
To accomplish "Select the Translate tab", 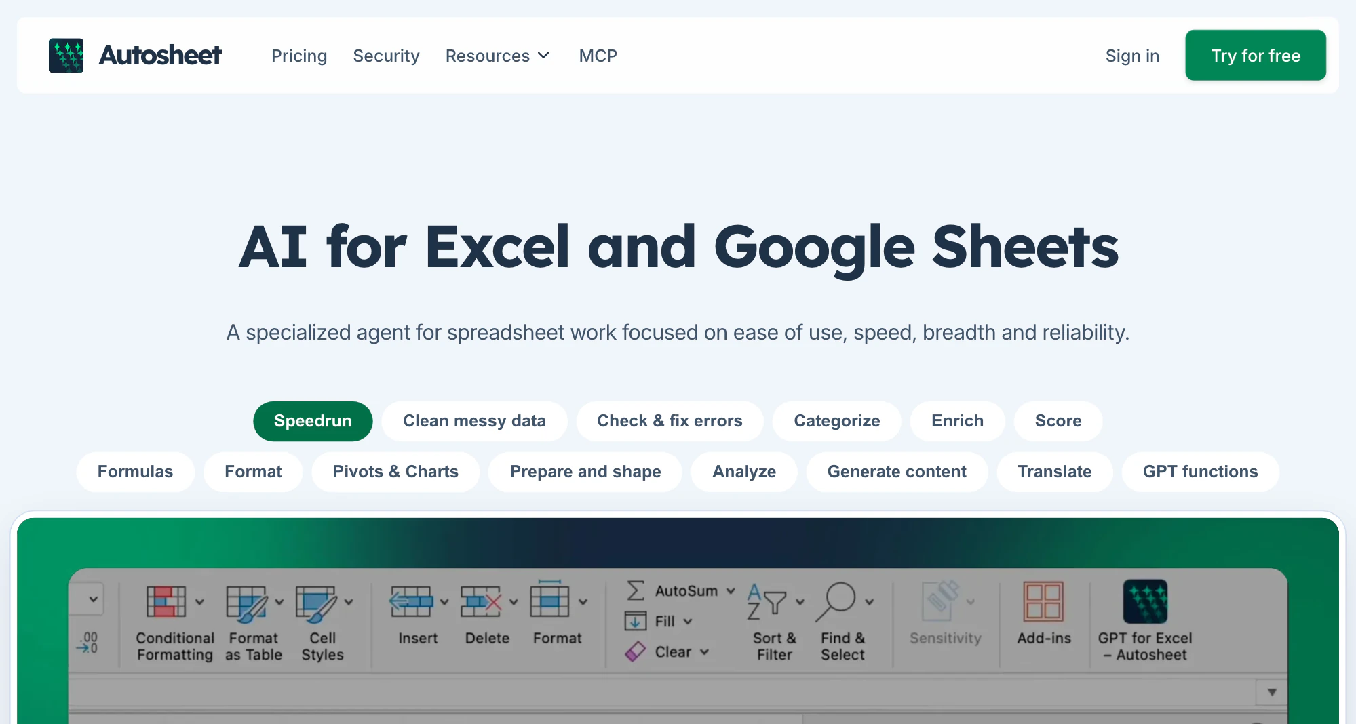I will [x=1055, y=472].
